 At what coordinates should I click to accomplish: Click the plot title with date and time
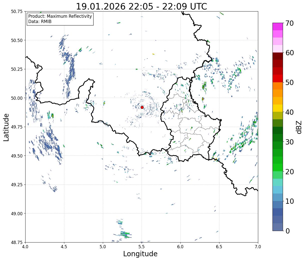click(141, 6)
